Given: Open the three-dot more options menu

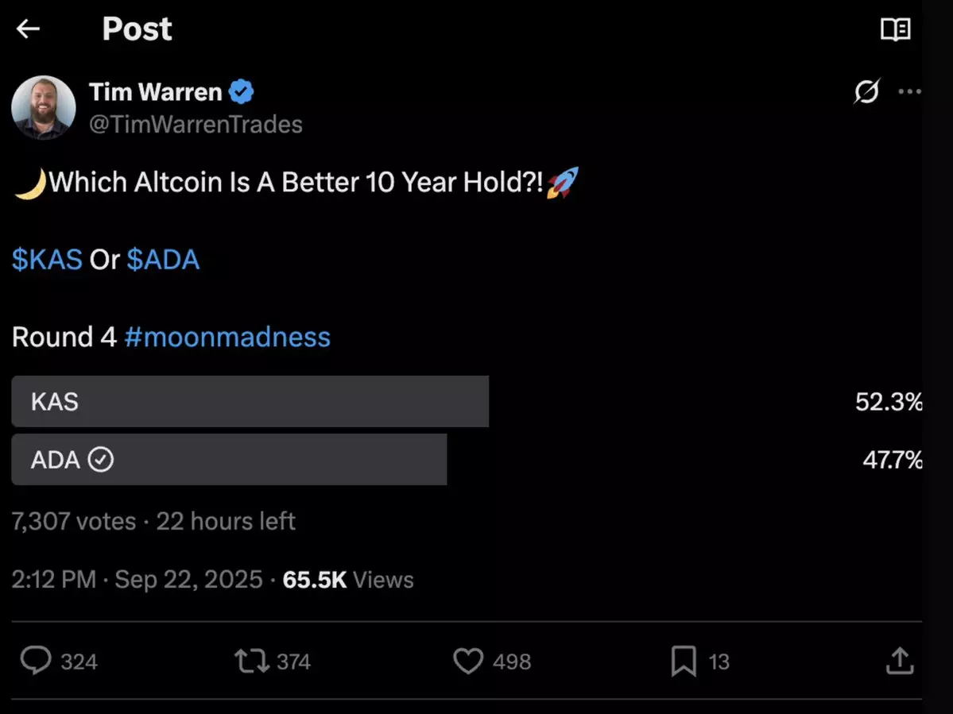Looking at the screenshot, I should 909,92.
